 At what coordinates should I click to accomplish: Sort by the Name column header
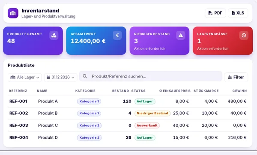(42, 91)
